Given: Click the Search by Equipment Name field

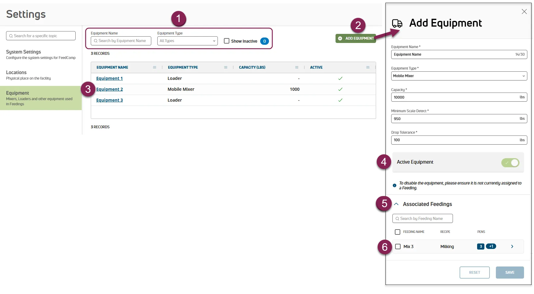Looking at the screenshot, I should click(121, 41).
